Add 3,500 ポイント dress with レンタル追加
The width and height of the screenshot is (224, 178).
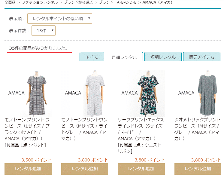coord(28,169)
